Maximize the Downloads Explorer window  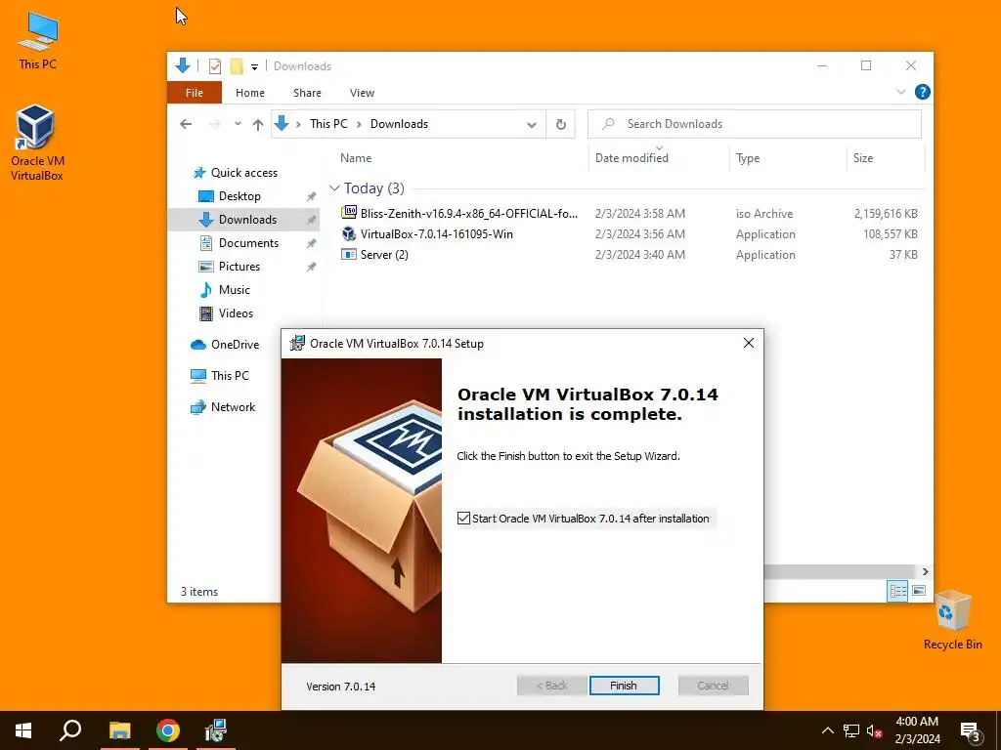click(866, 65)
